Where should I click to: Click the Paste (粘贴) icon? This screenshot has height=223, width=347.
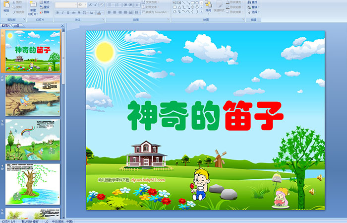(x=6, y=4)
